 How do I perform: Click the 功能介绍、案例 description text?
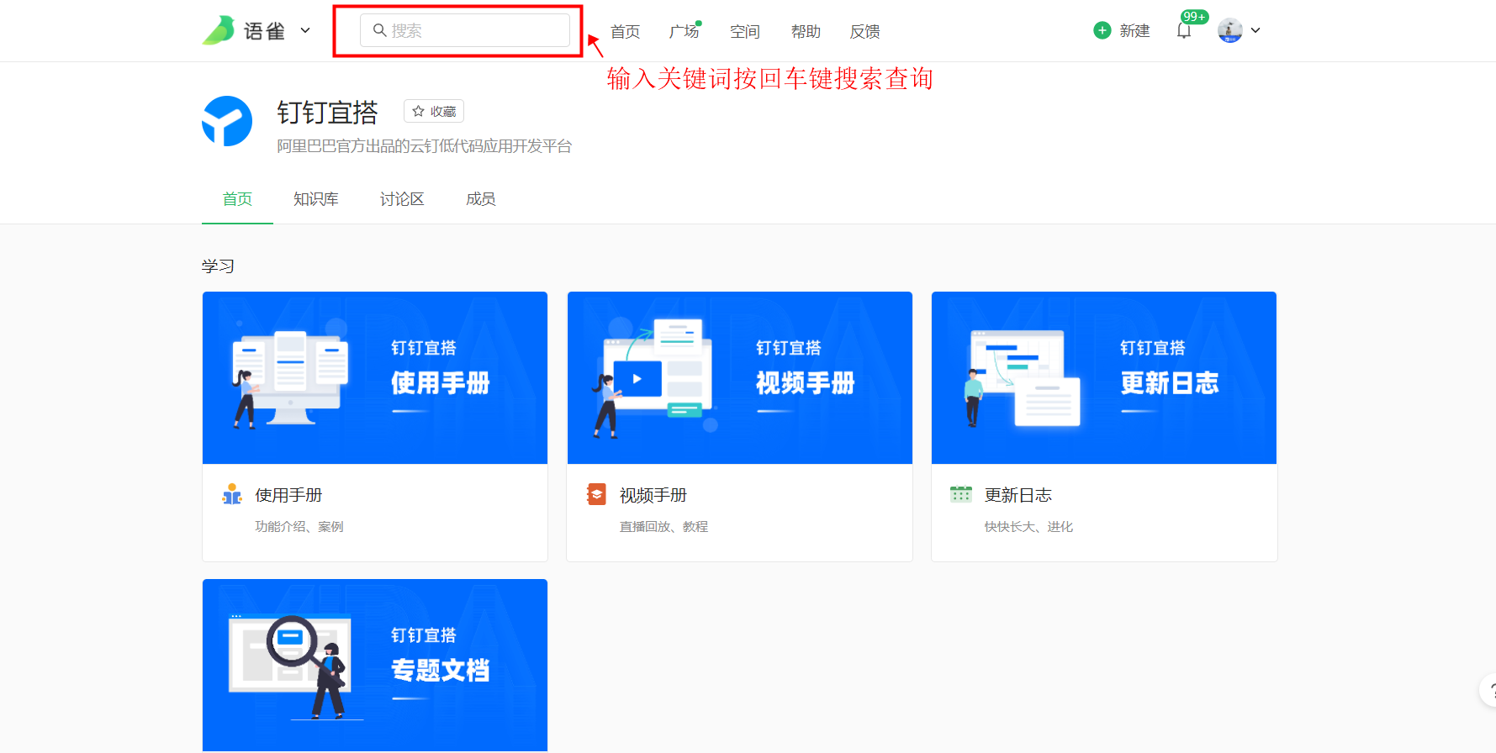tap(299, 526)
